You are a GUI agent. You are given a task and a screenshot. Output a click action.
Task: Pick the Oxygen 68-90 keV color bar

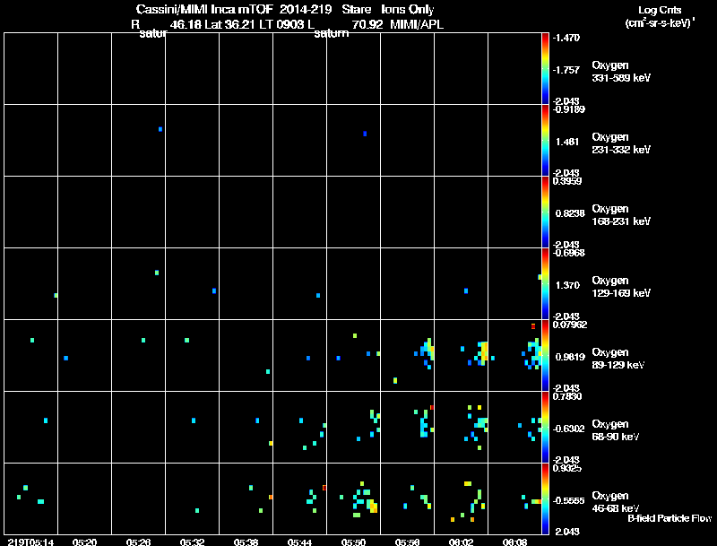pos(545,427)
